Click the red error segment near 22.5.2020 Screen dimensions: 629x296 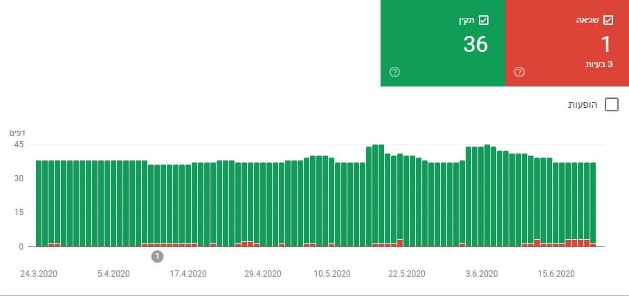pos(400,243)
